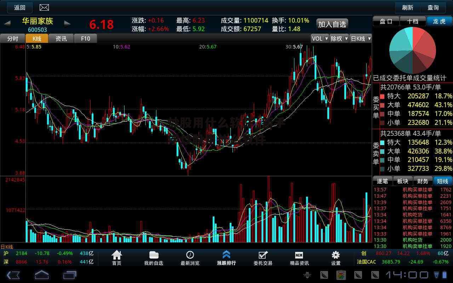Tap the system clock 14:00

pyautogui.click(x=407, y=275)
